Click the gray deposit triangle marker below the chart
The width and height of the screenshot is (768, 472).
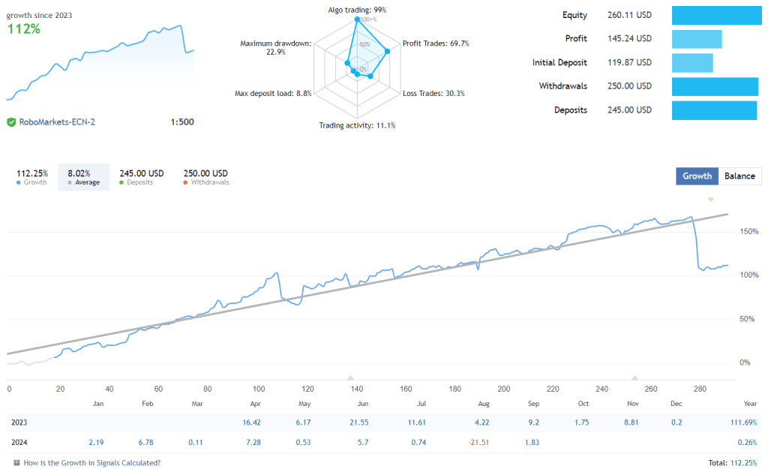[x=350, y=379]
